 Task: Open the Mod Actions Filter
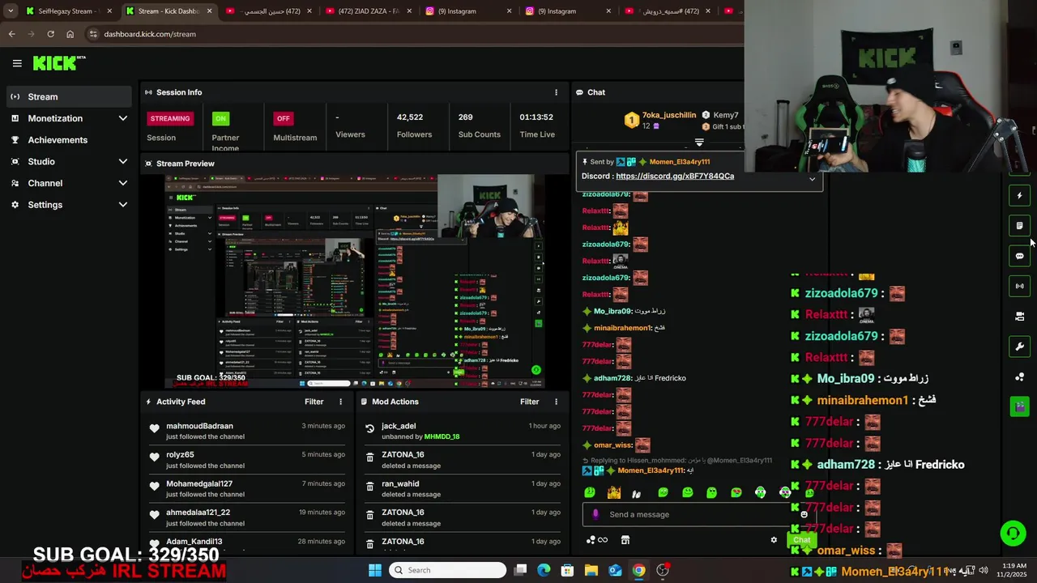click(x=529, y=402)
